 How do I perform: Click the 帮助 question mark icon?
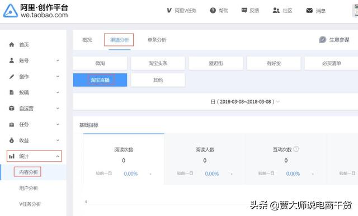213,11
